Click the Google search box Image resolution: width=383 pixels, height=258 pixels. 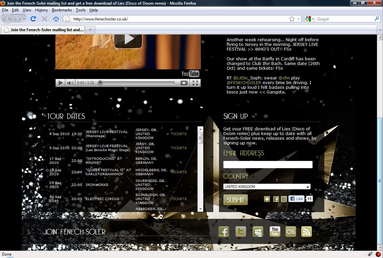(x=344, y=19)
